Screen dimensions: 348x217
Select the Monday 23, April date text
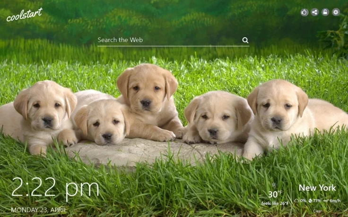(x=39, y=209)
